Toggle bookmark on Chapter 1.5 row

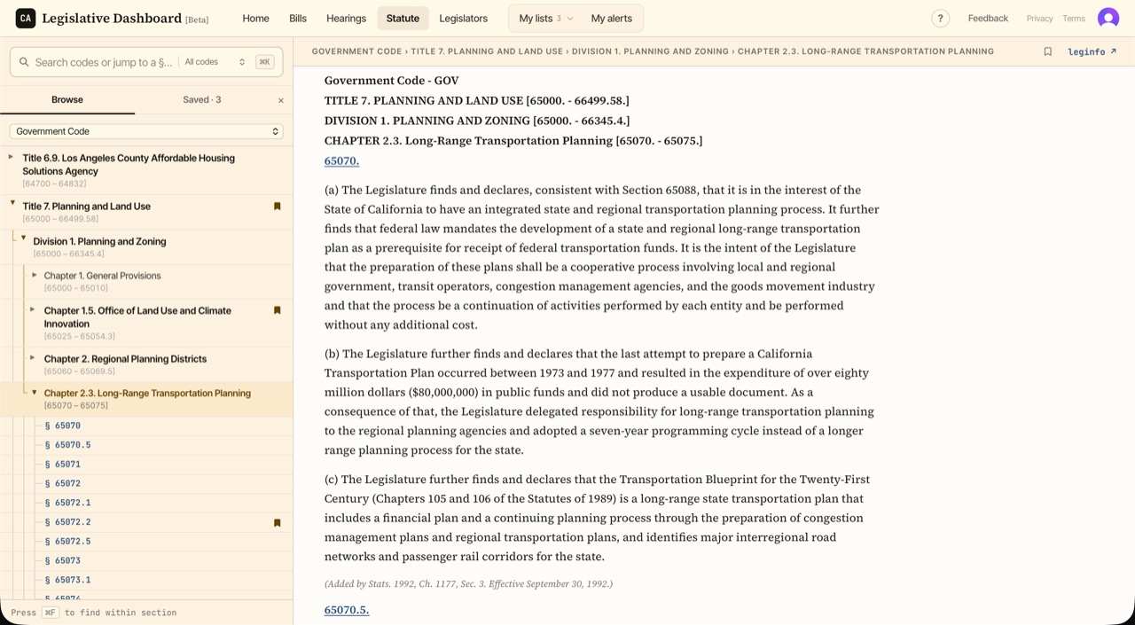[278, 310]
